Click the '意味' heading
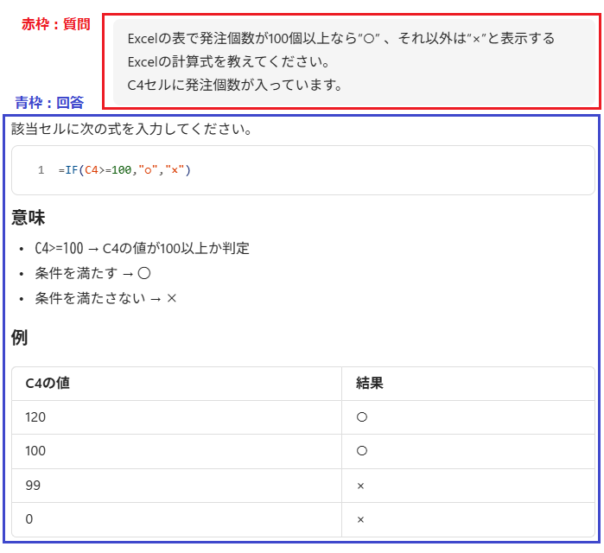The height and width of the screenshot is (553, 604). pos(29,217)
